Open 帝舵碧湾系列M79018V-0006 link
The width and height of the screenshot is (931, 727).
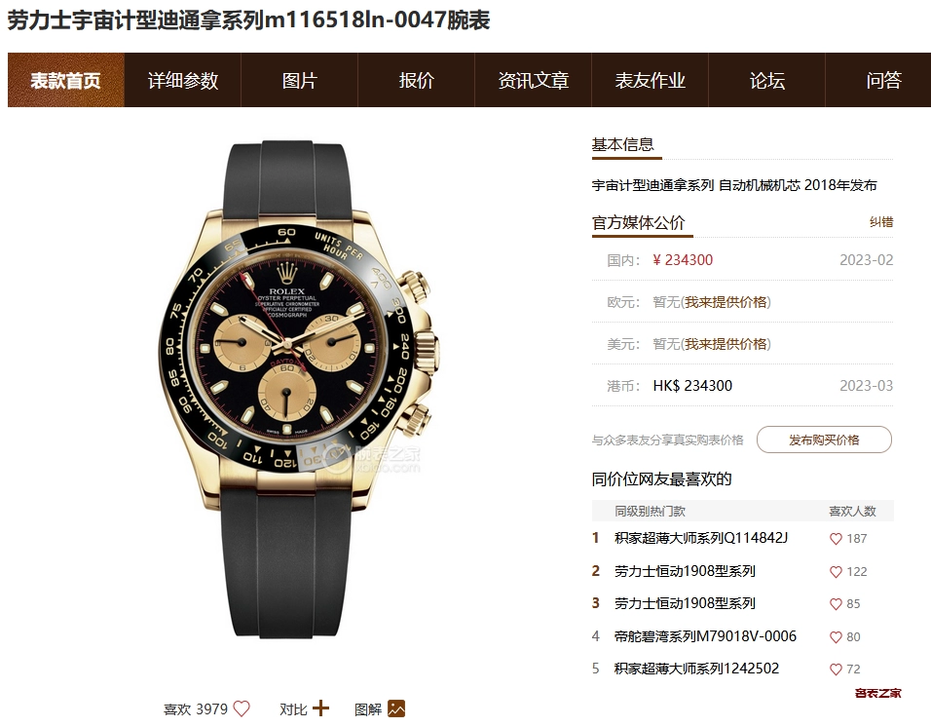point(705,636)
